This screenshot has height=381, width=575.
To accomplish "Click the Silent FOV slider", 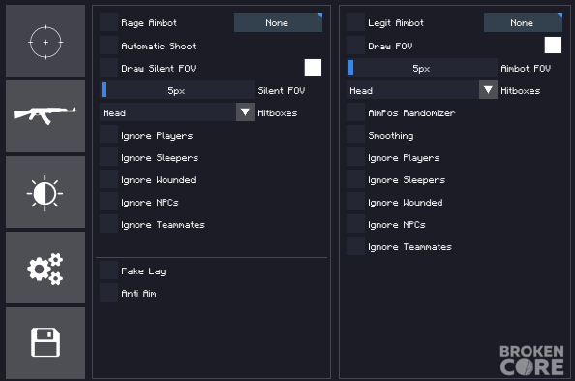I will [x=177, y=90].
